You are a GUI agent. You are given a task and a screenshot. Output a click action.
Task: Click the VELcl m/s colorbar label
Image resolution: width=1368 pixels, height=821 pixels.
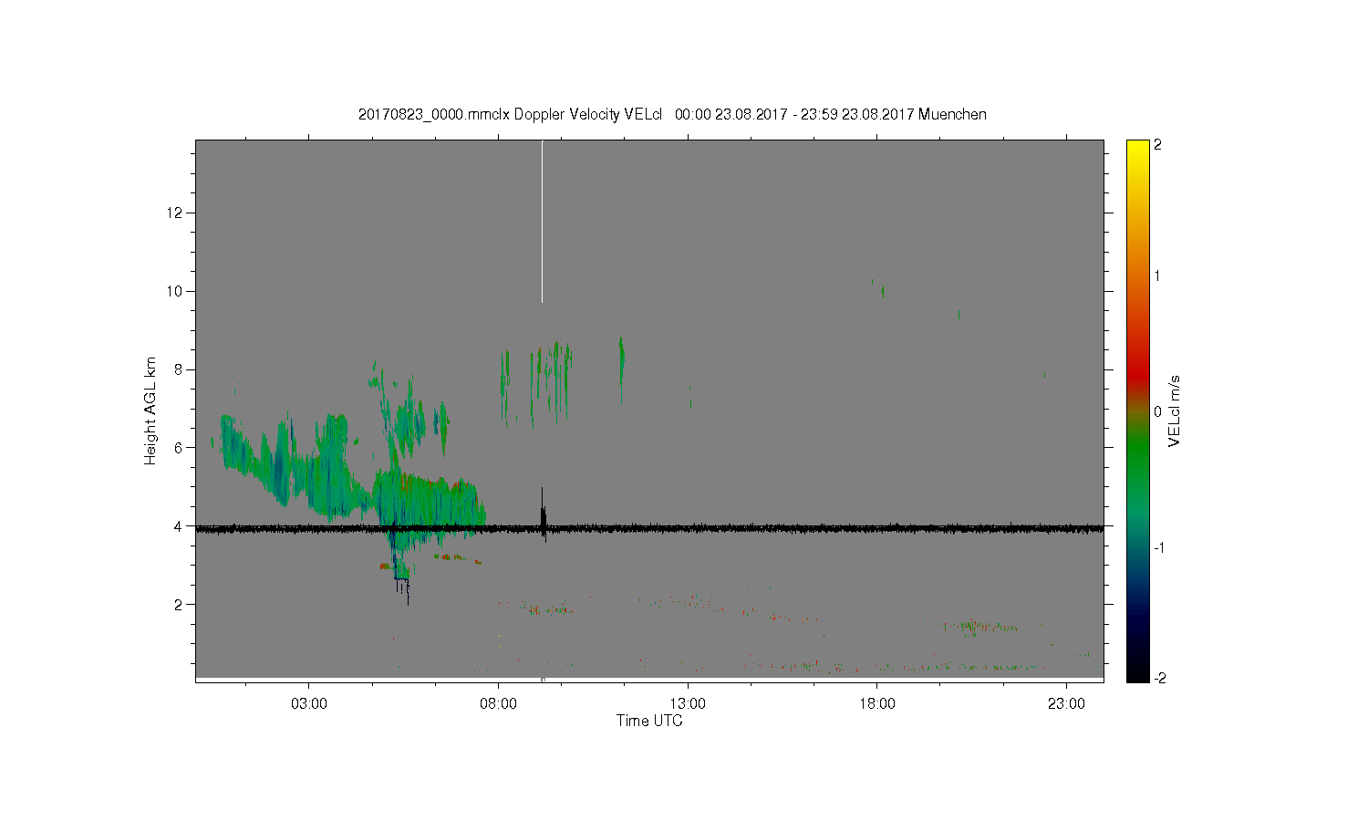pos(1175,410)
